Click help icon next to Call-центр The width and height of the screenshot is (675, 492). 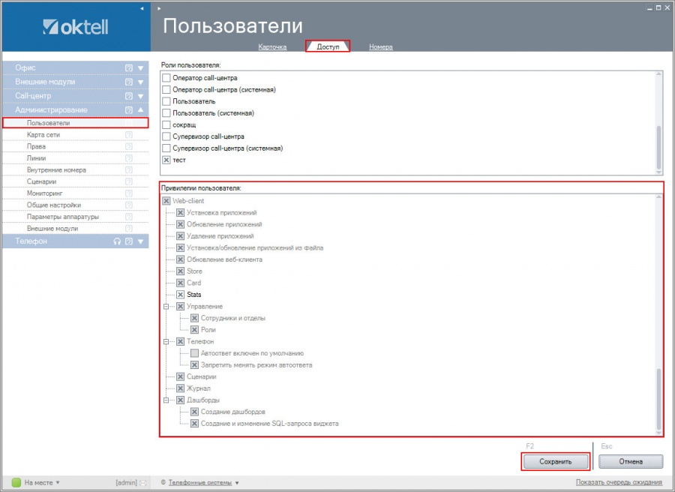point(129,96)
